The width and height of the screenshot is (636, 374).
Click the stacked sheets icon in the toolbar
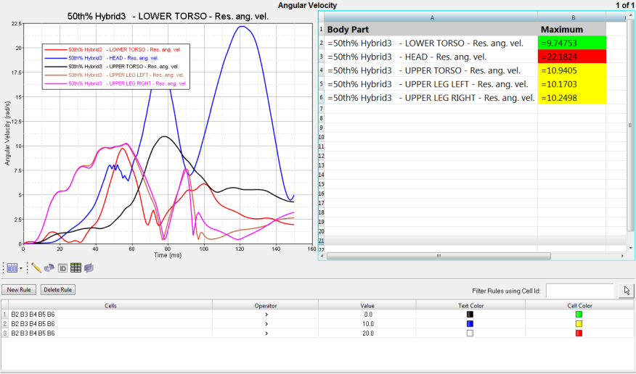click(89, 267)
